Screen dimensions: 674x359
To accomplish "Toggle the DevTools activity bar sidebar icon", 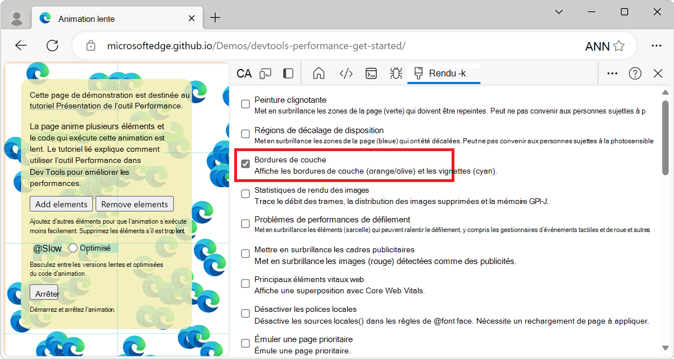I will (288, 74).
